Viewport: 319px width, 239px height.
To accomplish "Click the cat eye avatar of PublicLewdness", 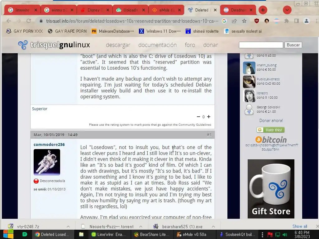I will [249, 82].
